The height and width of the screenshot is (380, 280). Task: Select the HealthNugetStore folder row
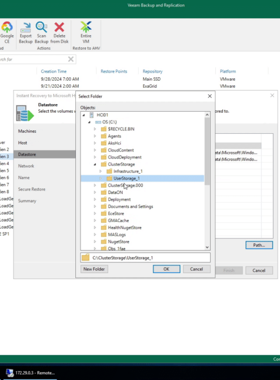coord(124,227)
